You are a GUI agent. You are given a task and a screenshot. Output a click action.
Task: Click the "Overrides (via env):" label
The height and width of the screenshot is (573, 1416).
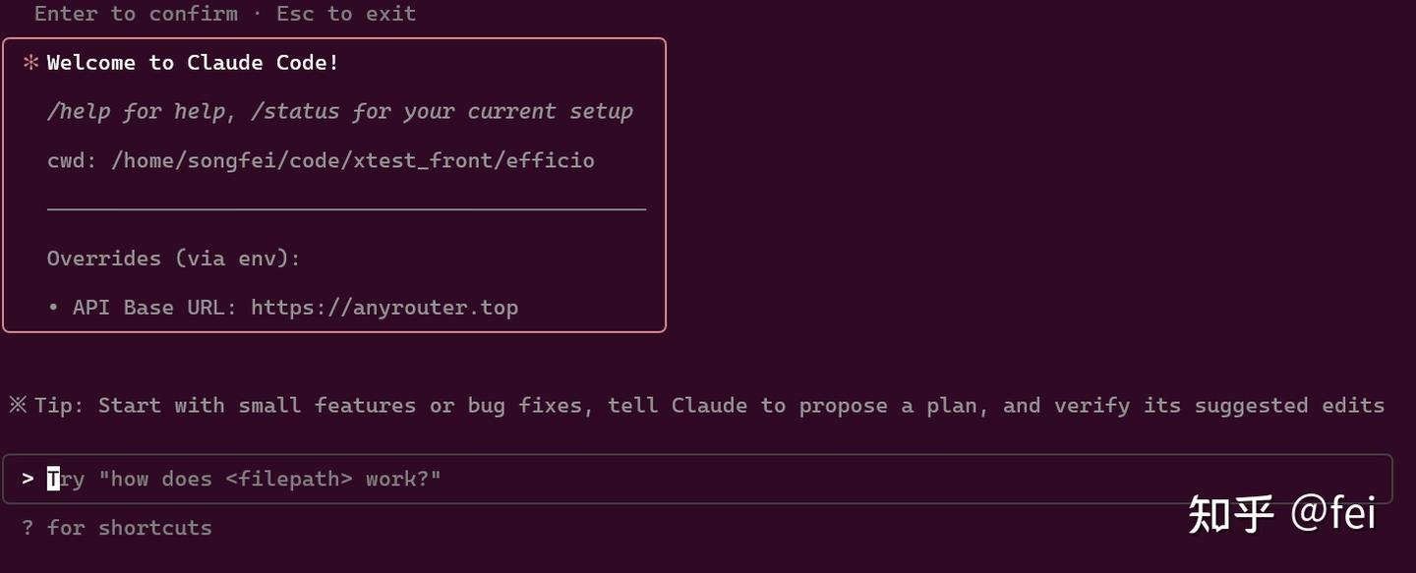click(x=173, y=258)
